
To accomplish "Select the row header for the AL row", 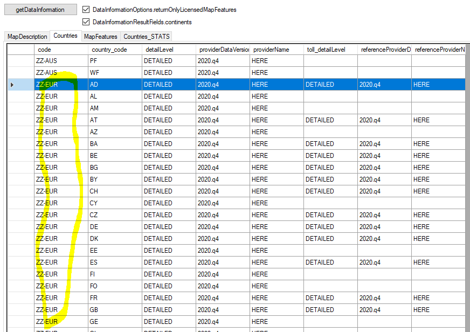I will 20,96.
